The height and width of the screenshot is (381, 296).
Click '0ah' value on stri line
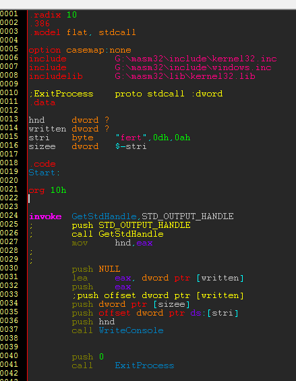[x=182, y=138]
